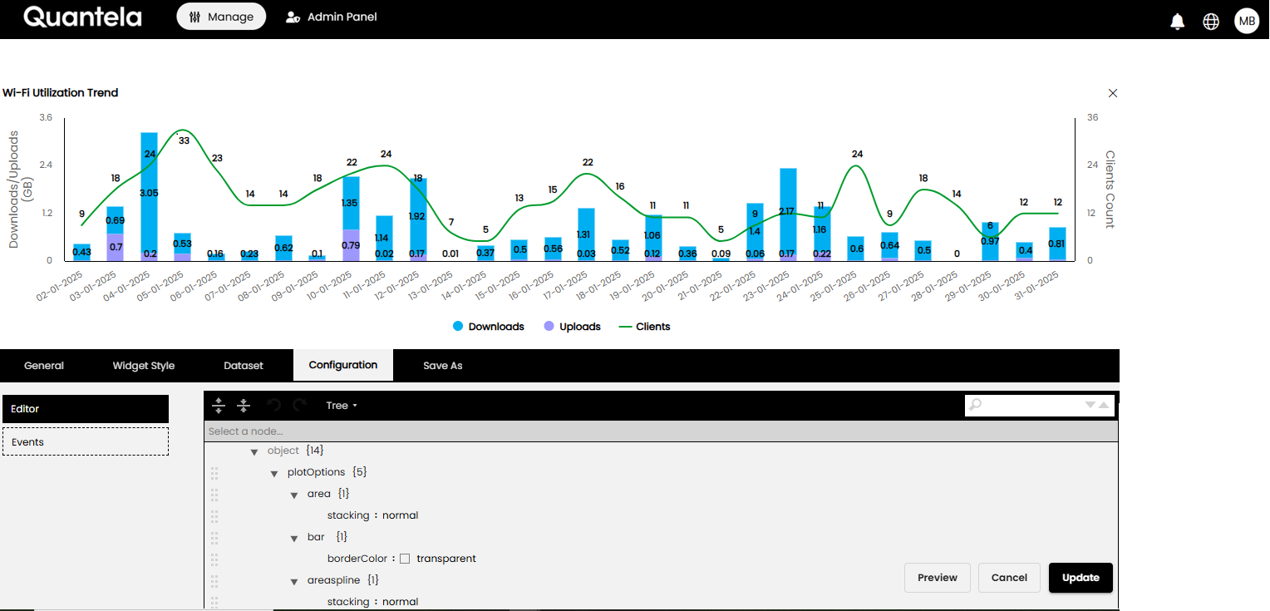Click drag handle beside plotOptions node
This screenshot has height=611, width=1270.
click(x=214, y=473)
